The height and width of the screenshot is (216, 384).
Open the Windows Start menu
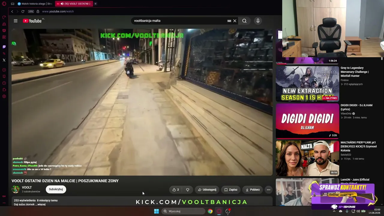pos(156,211)
